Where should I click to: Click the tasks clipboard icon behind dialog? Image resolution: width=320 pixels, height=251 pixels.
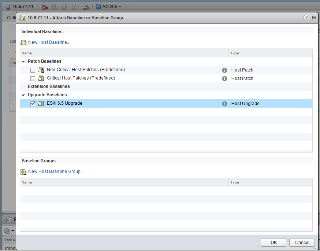pyautogui.click(x=8, y=220)
